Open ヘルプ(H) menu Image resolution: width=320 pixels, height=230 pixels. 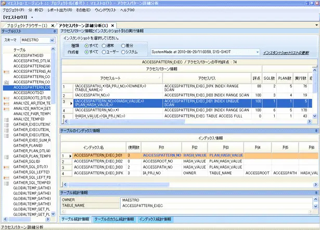(127, 10)
